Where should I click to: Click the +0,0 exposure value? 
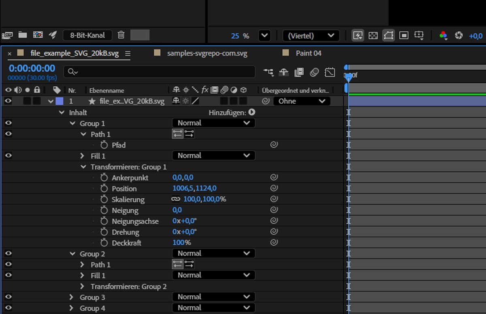point(475,36)
